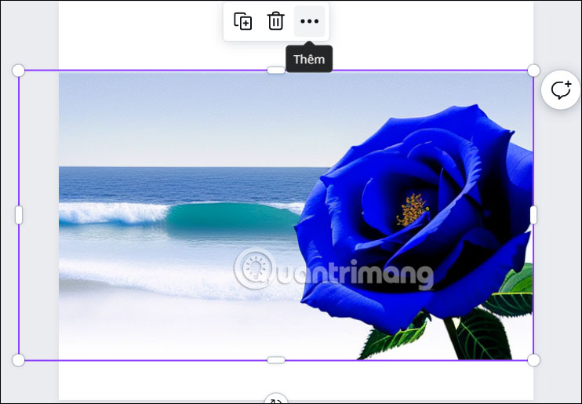The width and height of the screenshot is (582, 404).
Task: Select the top-left corner resize handle
Action: pyautogui.click(x=18, y=70)
